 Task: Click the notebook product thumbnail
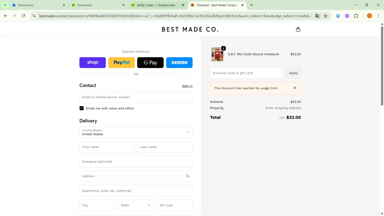(x=217, y=54)
